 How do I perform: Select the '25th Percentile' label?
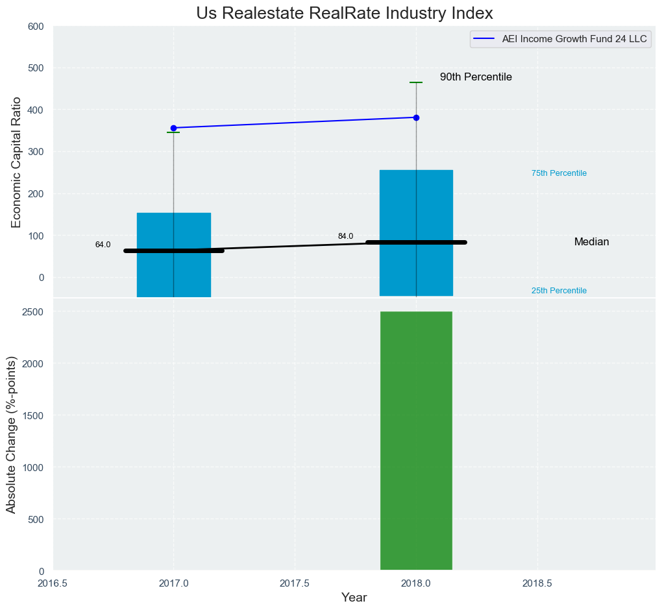tap(559, 291)
